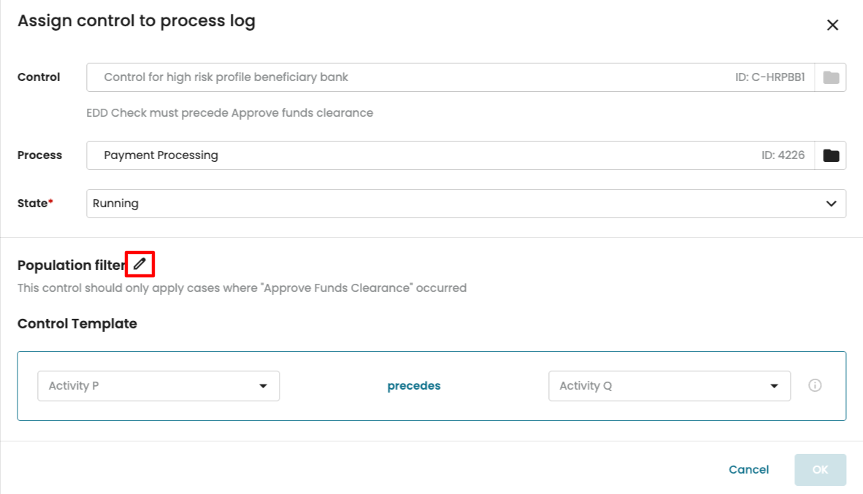Image resolution: width=863 pixels, height=494 pixels.
Task: Expand the Activity P dropdown
Action: coord(146,386)
